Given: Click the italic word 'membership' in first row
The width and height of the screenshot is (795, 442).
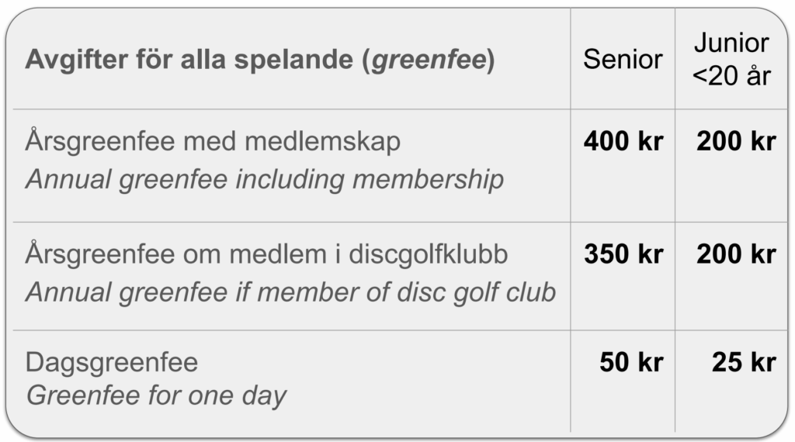Looking at the screenshot, I should pos(438,179).
